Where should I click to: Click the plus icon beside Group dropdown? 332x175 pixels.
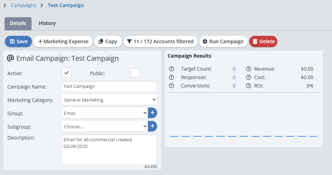153,113
